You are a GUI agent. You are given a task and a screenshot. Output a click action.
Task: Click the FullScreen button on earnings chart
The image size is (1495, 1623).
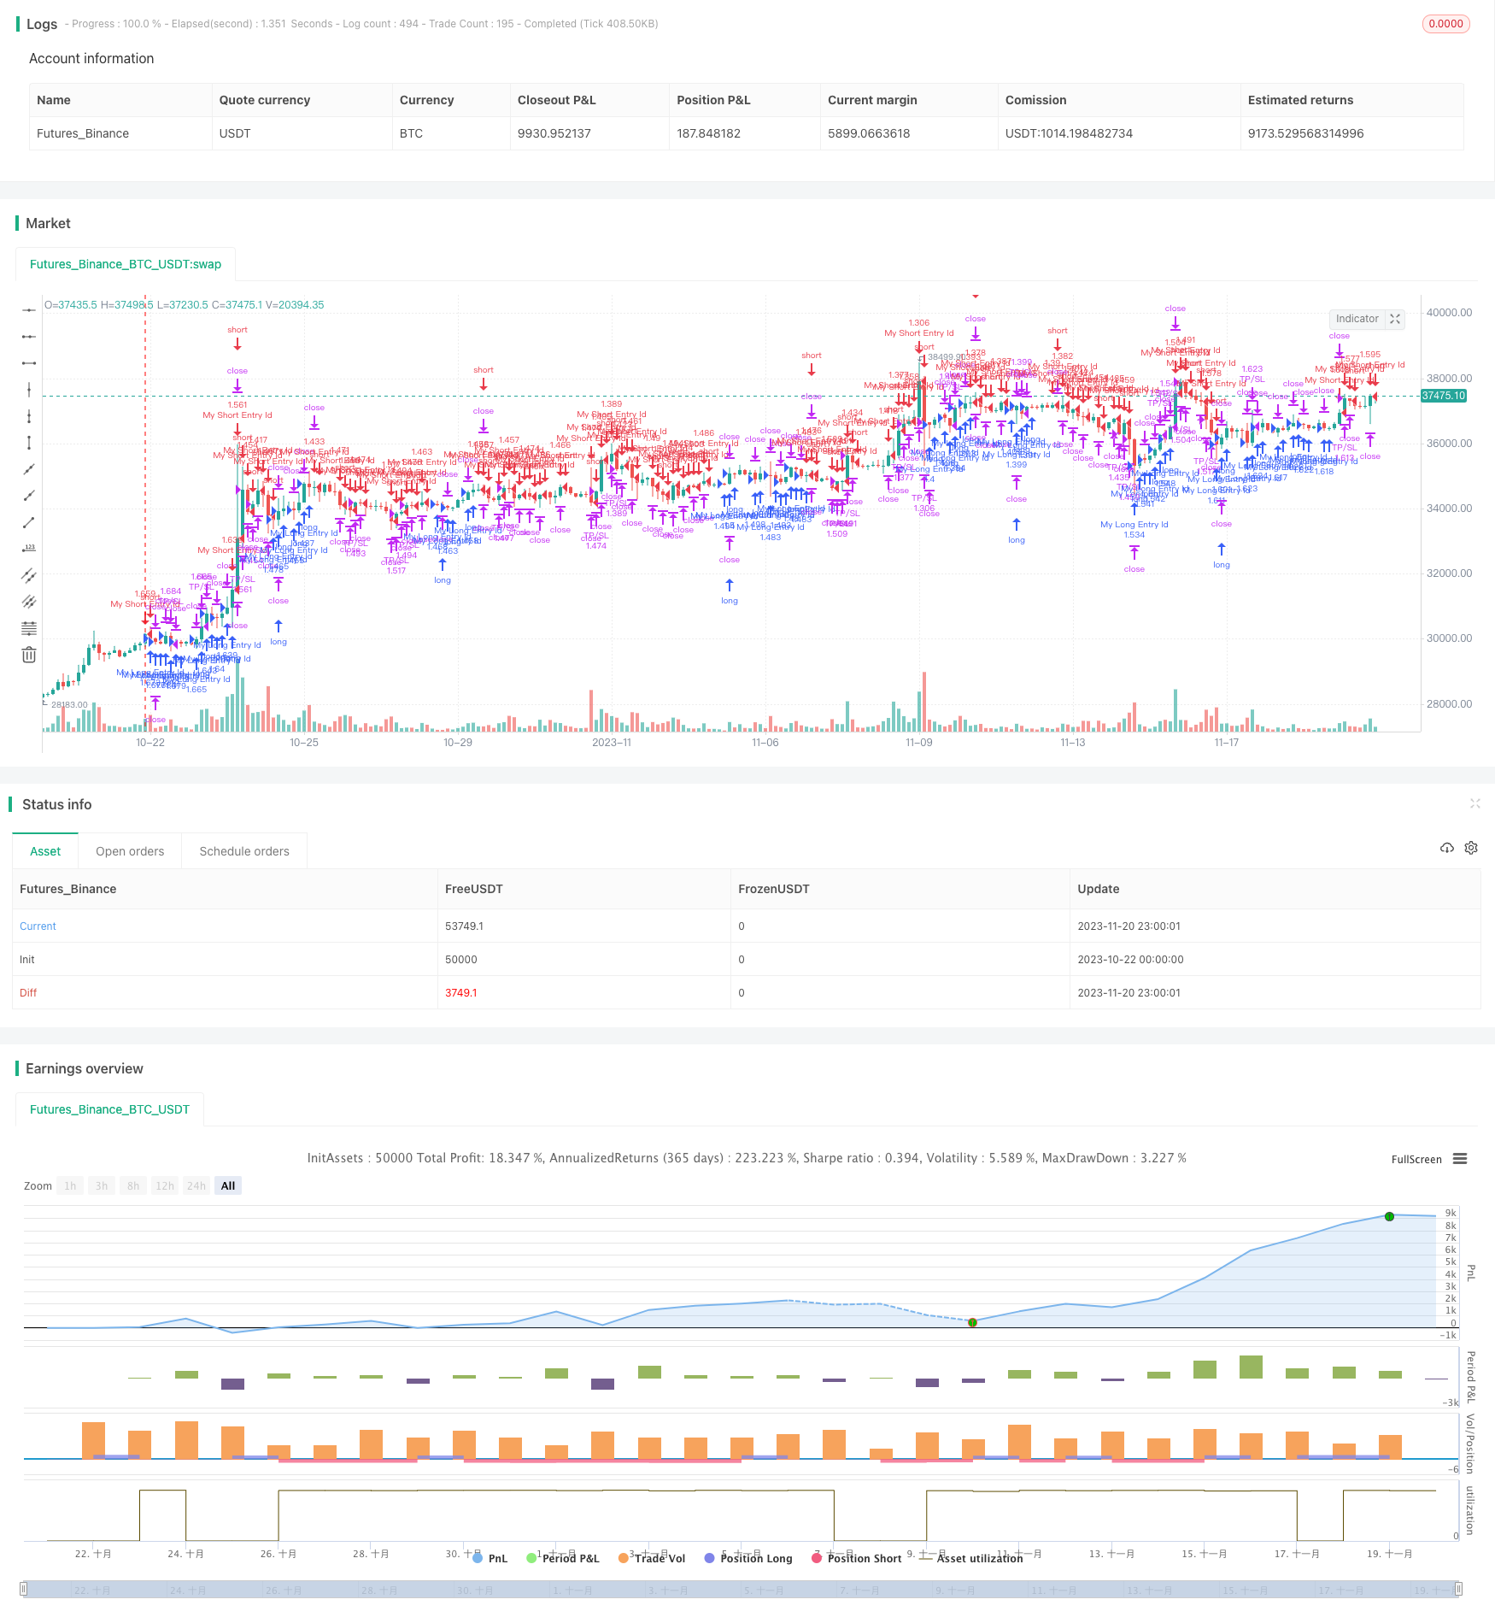click(x=1416, y=1160)
